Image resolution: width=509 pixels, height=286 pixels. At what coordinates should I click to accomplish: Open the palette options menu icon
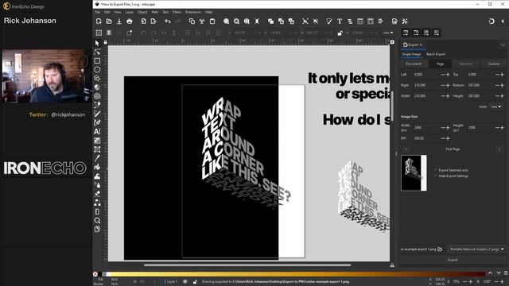pos(506,273)
